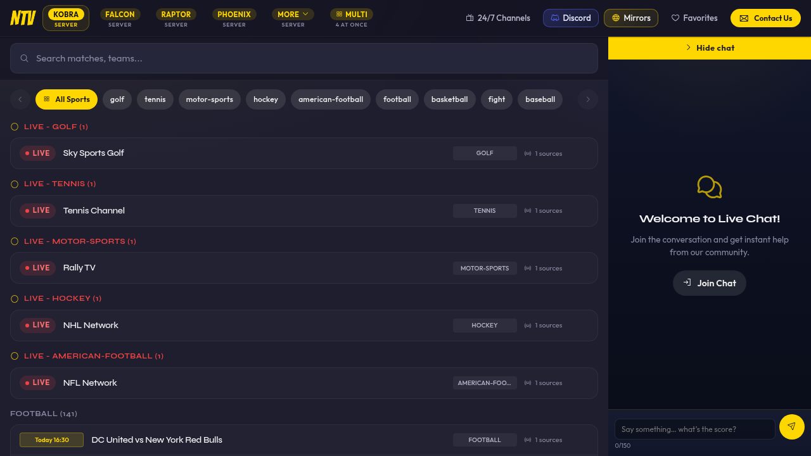Filter matches by golf
The width and height of the screenshot is (811, 456).
pos(117,99)
